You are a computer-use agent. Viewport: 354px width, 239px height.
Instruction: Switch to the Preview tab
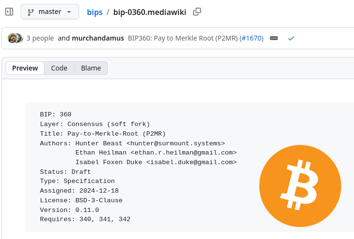[25, 68]
